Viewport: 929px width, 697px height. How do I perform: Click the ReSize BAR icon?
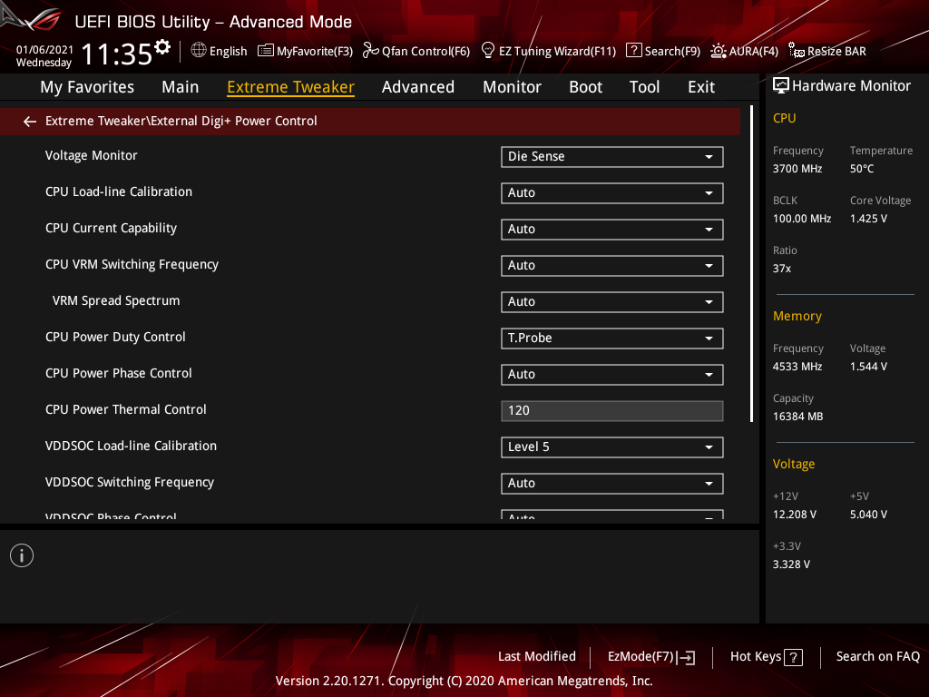797,51
